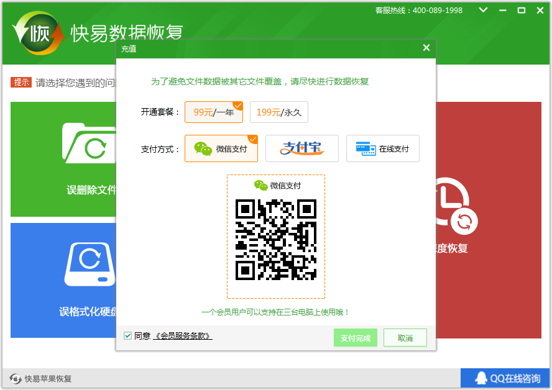Toggle the 同意 agreement checkbox
The image size is (552, 390).
tap(128, 336)
